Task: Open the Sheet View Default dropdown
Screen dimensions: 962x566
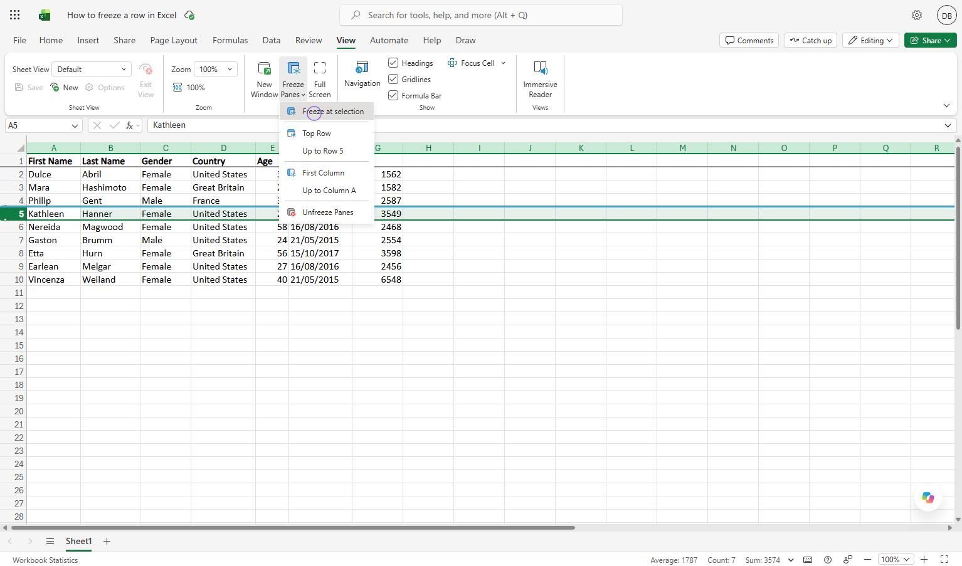Action: (92, 69)
